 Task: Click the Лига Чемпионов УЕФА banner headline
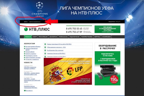coord(86,10)
